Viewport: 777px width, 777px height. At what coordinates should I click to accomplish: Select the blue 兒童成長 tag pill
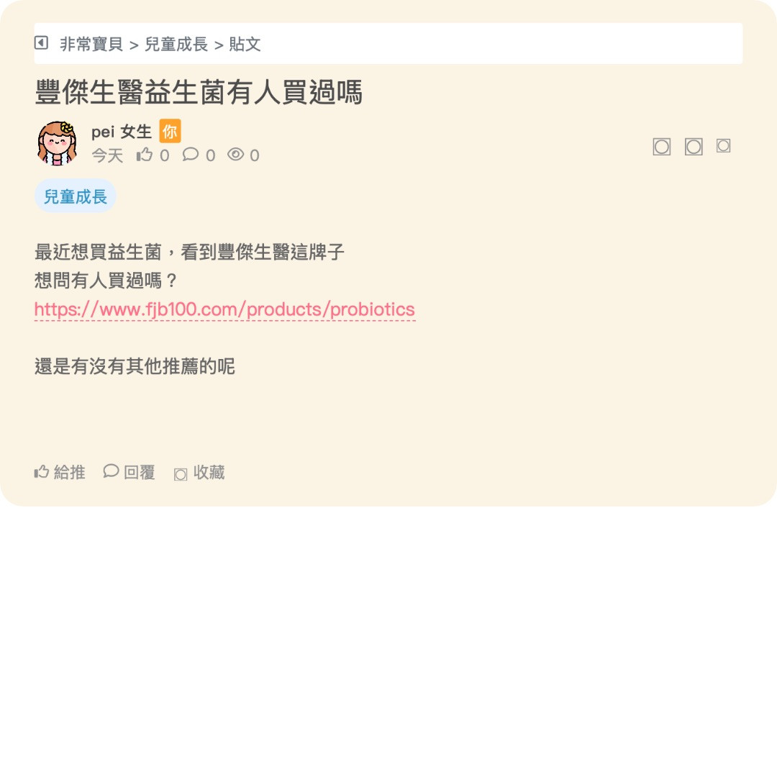(76, 196)
